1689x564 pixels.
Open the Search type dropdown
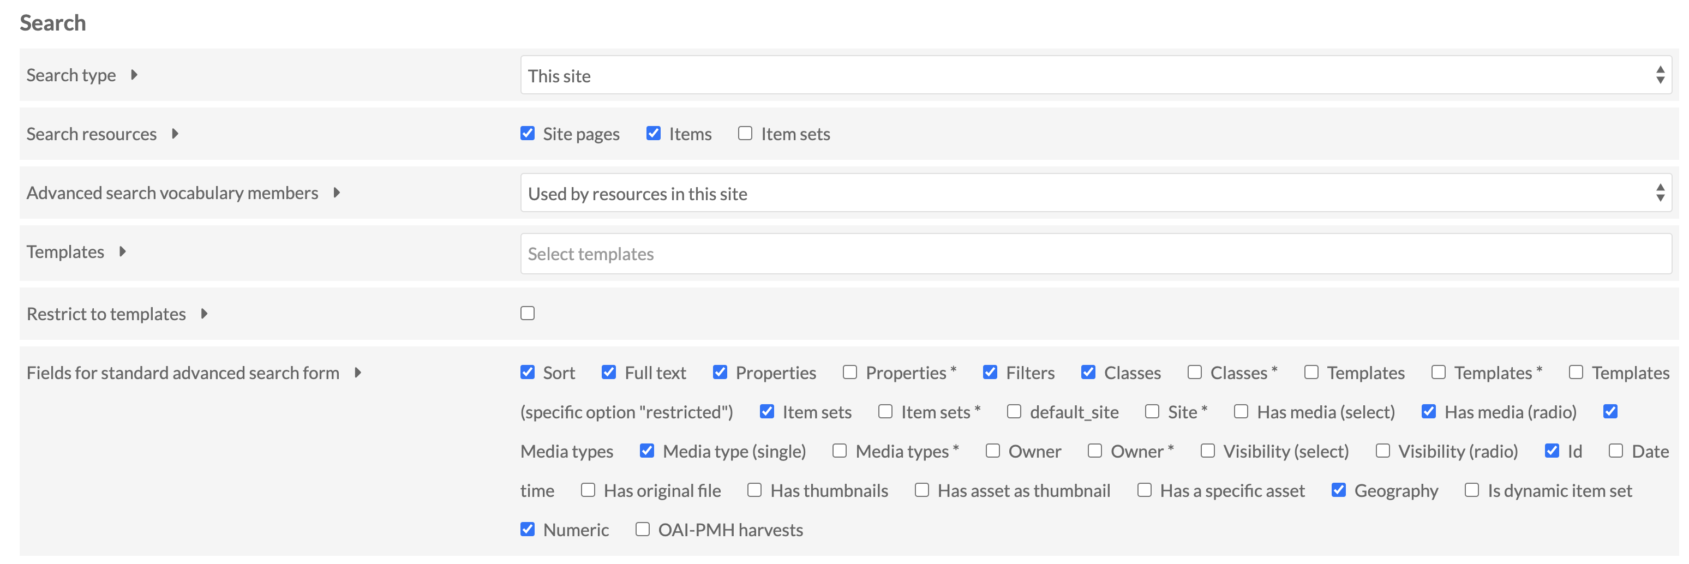pos(1095,75)
